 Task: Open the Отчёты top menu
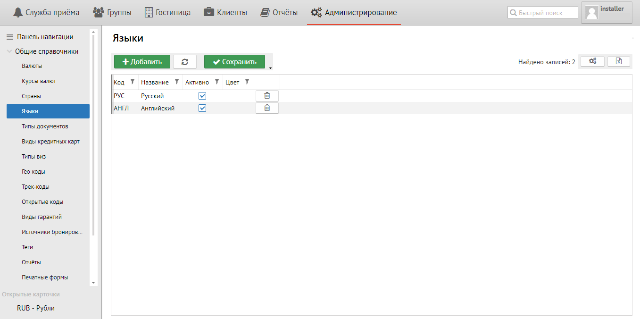coord(279,12)
